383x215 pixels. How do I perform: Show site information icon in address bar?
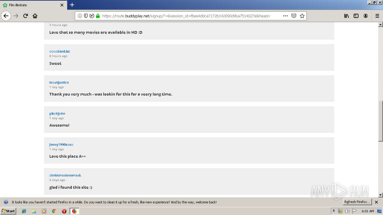[80, 16]
